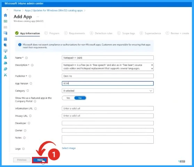Open the Endpoint security shield icon
This screenshot has width=194, height=167.
click(6, 45)
